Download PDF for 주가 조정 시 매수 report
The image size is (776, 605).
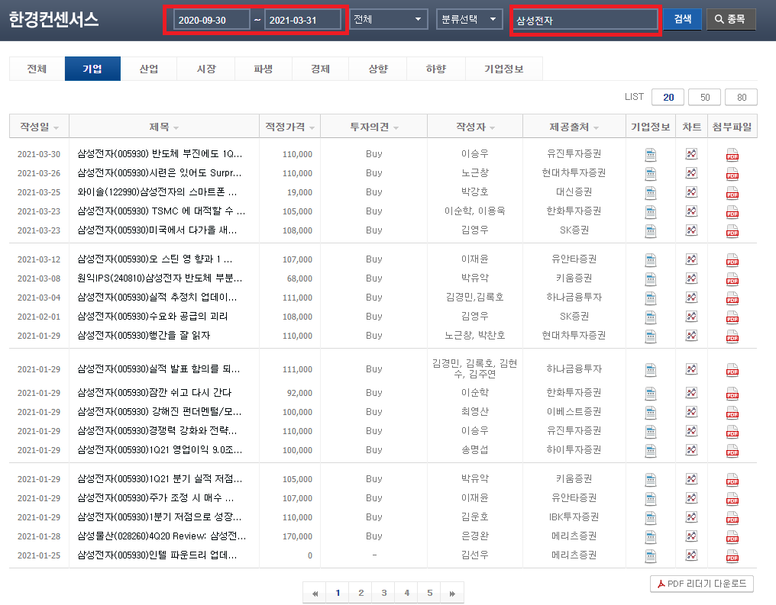click(732, 499)
